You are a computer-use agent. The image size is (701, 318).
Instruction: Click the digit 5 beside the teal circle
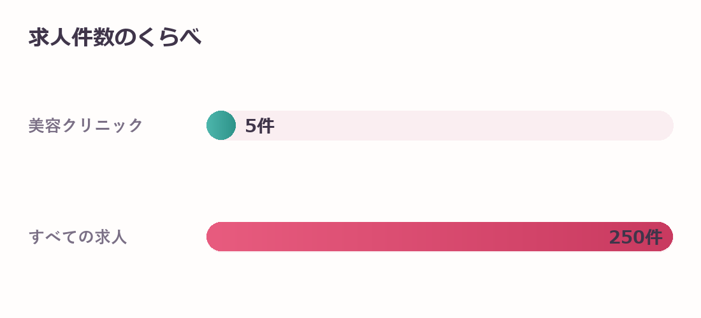coord(250,126)
